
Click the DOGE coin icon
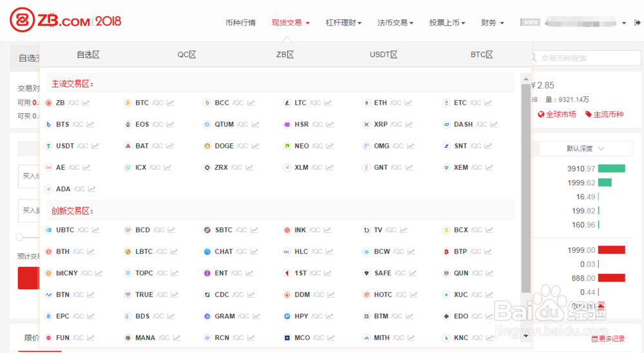pos(207,146)
